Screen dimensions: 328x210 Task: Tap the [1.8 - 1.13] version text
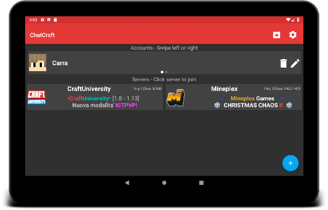[126, 99]
